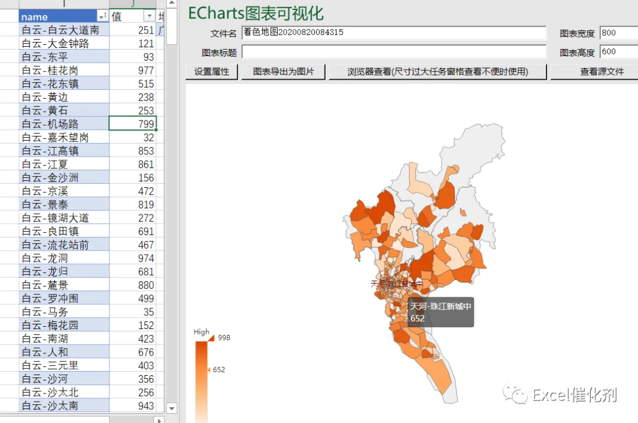
Task: Click the table scrollbar up arrow
Action: (x=172, y=4)
